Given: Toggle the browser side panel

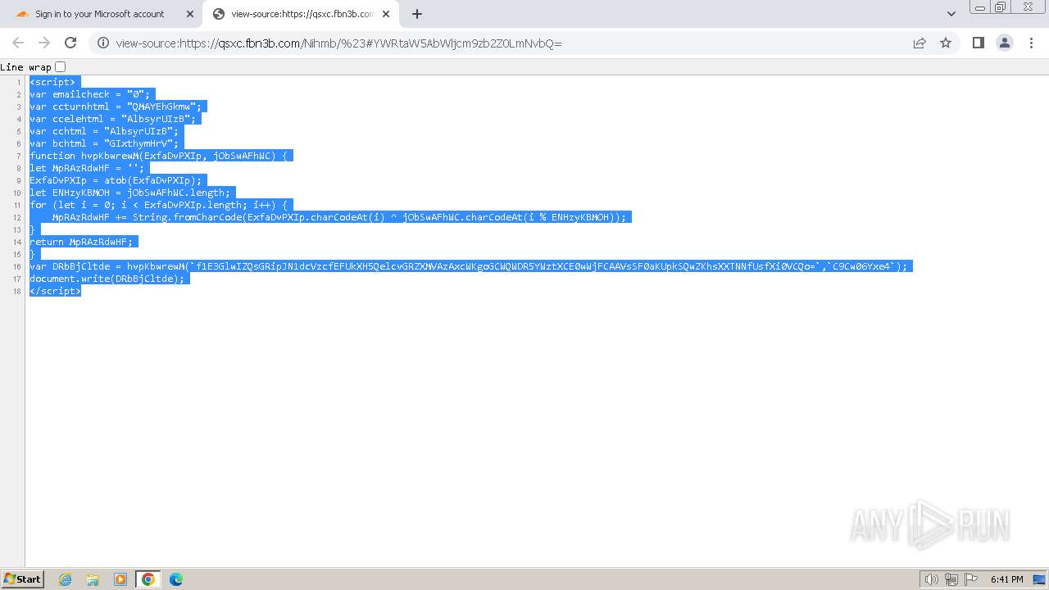Looking at the screenshot, I should (x=979, y=43).
